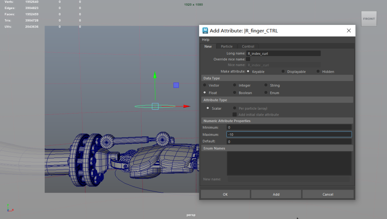387x219 pixels.
Task: Toggle Add initial state attribute checkbox
Action: pyautogui.click(x=234, y=115)
